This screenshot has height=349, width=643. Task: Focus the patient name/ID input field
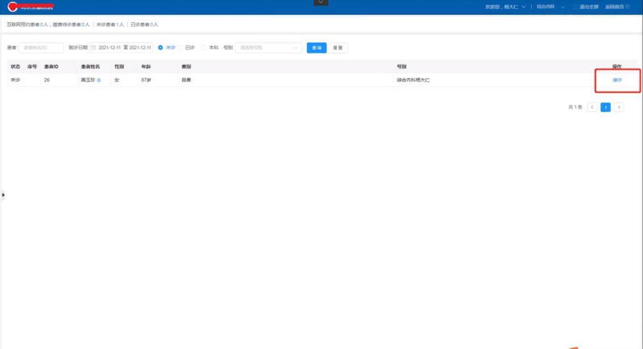click(41, 48)
